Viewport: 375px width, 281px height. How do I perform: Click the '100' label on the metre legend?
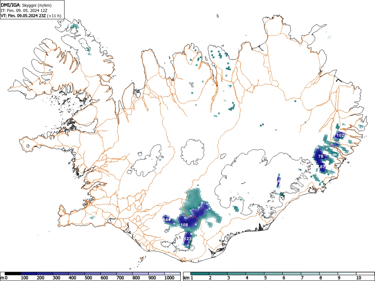pyautogui.click(x=25, y=278)
